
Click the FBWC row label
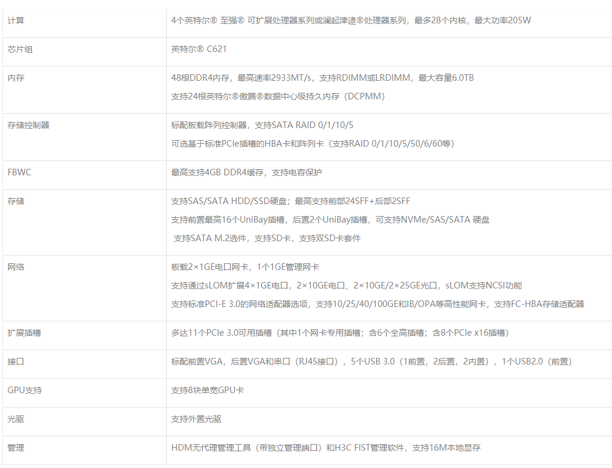19,172
